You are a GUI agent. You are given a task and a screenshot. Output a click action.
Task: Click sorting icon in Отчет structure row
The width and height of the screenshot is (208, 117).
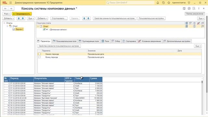tap(194, 26)
